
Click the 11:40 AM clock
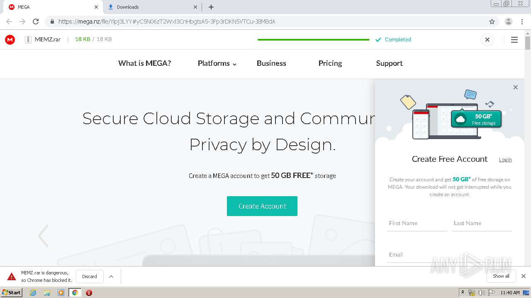point(510,293)
